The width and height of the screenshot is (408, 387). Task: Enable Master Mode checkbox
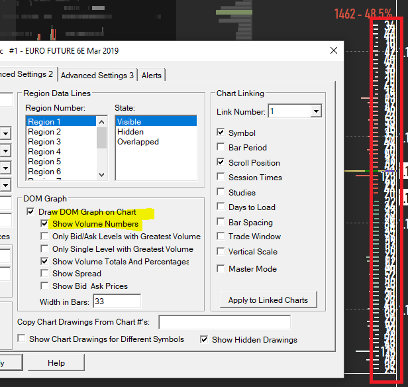click(x=221, y=268)
